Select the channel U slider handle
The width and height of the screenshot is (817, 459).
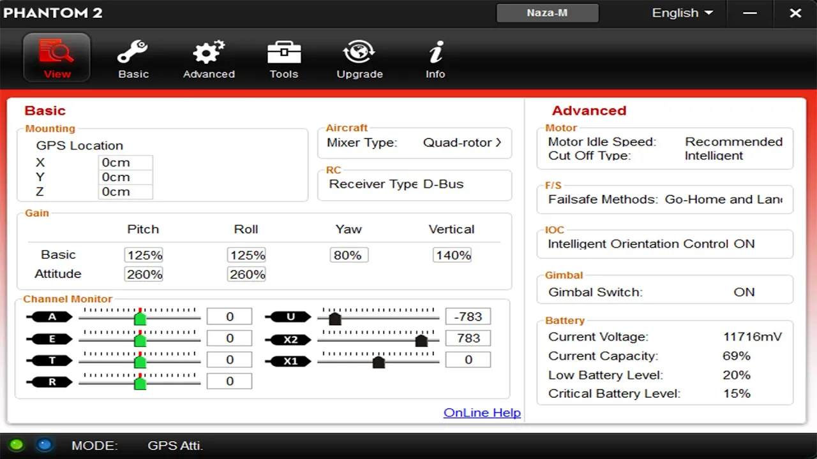coord(334,318)
